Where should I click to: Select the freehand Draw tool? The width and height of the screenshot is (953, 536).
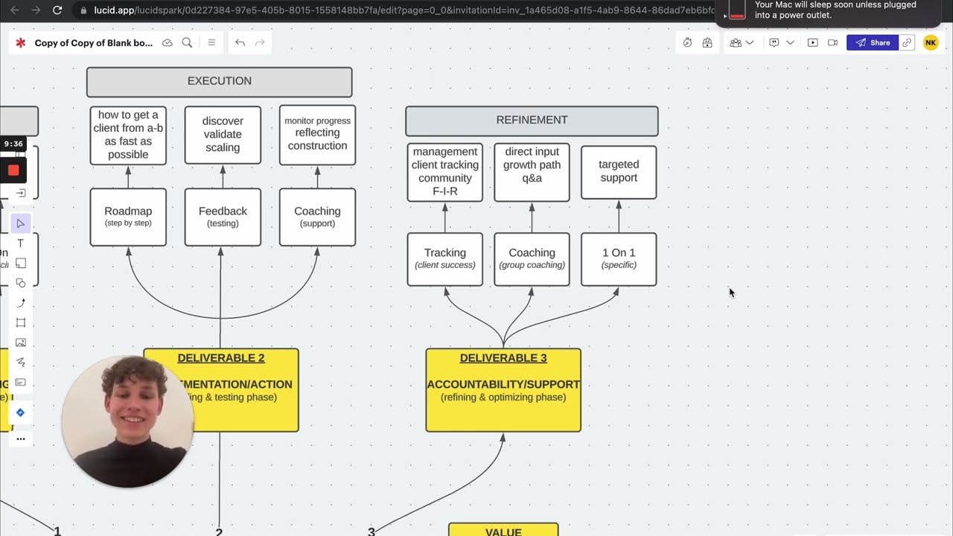tap(20, 363)
